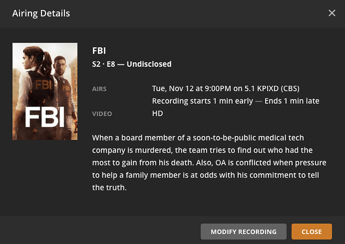Image resolution: width=345 pixels, height=244 pixels.
Task: Click the Undisclosed episode title
Action: pyautogui.click(x=149, y=64)
